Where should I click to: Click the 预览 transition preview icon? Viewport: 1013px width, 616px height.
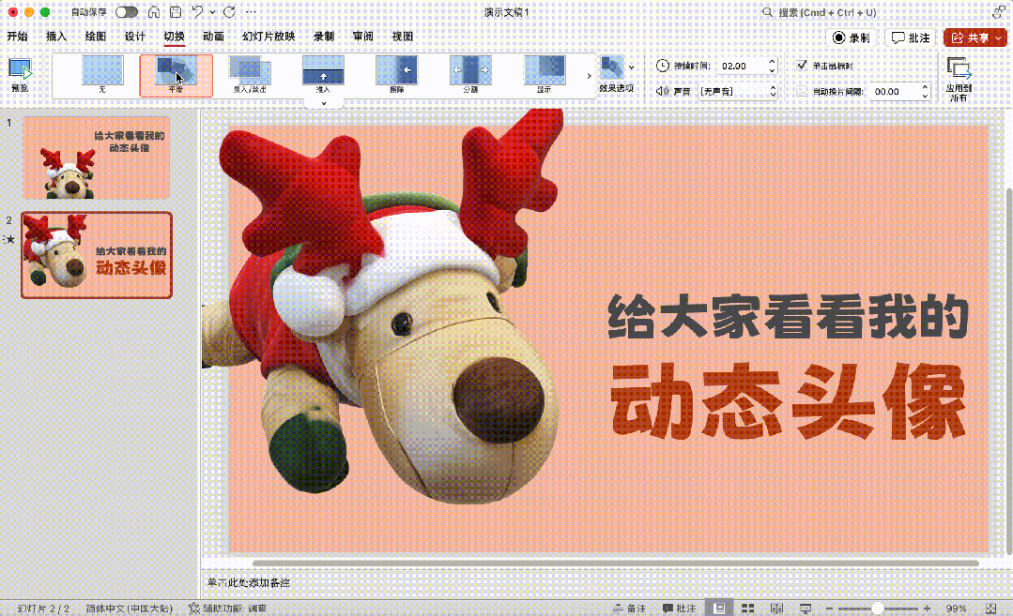[20, 70]
